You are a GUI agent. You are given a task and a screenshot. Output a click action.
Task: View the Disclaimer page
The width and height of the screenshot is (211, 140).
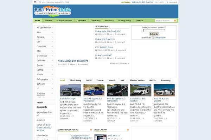click(x=96, y=21)
